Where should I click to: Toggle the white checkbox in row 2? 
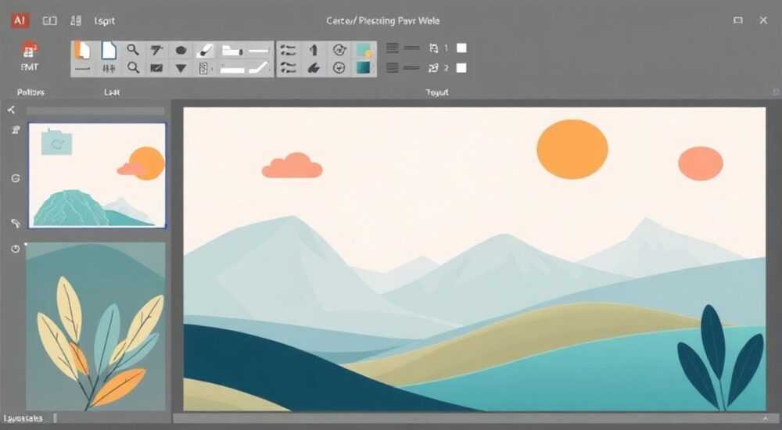pyautogui.click(x=461, y=68)
